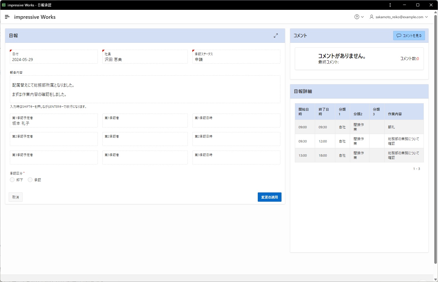Click the 日報詳細 region heading
438x282 pixels.
(x=303, y=91)
